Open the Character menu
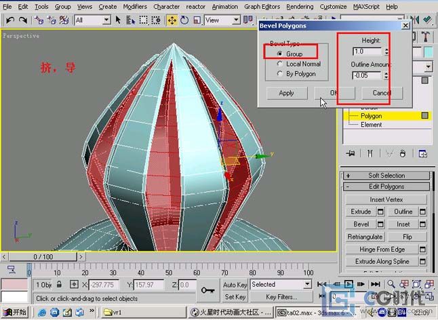The height and width of the screenshot is (320, 438). 167,6
